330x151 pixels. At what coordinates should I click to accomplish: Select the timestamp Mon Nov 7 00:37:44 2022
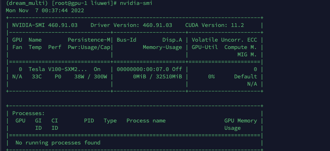click(x=45, y=11)
